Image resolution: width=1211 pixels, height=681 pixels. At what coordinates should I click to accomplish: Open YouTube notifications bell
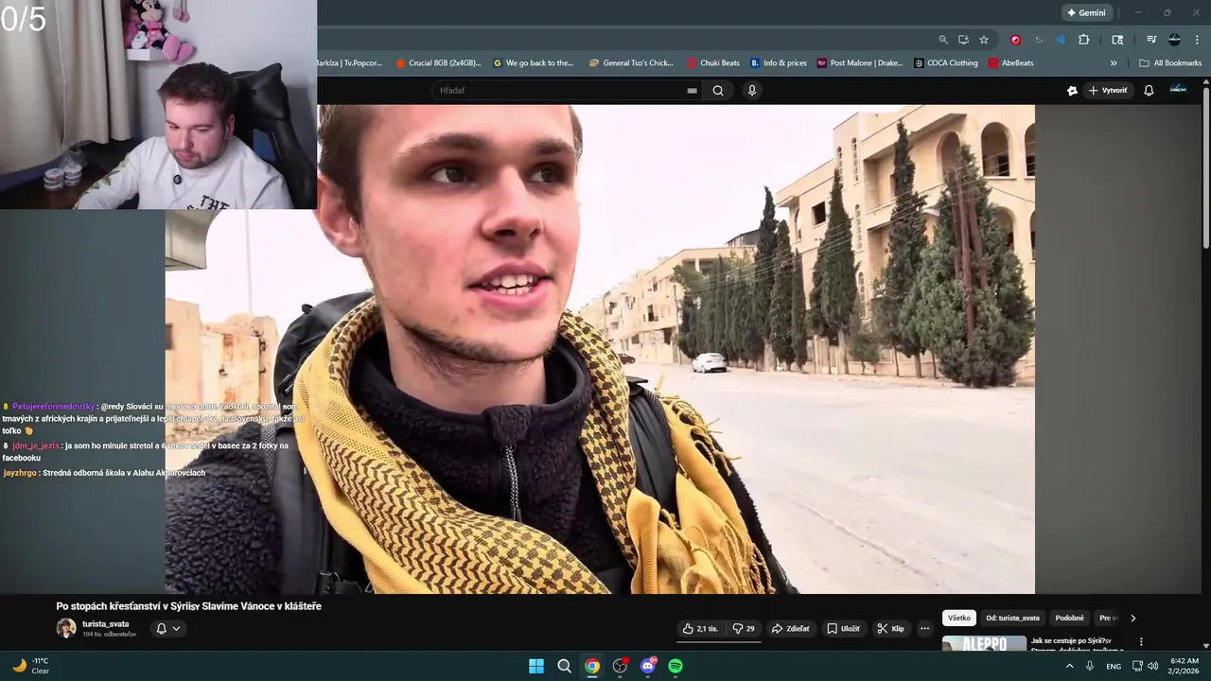tap(1149, 91)
